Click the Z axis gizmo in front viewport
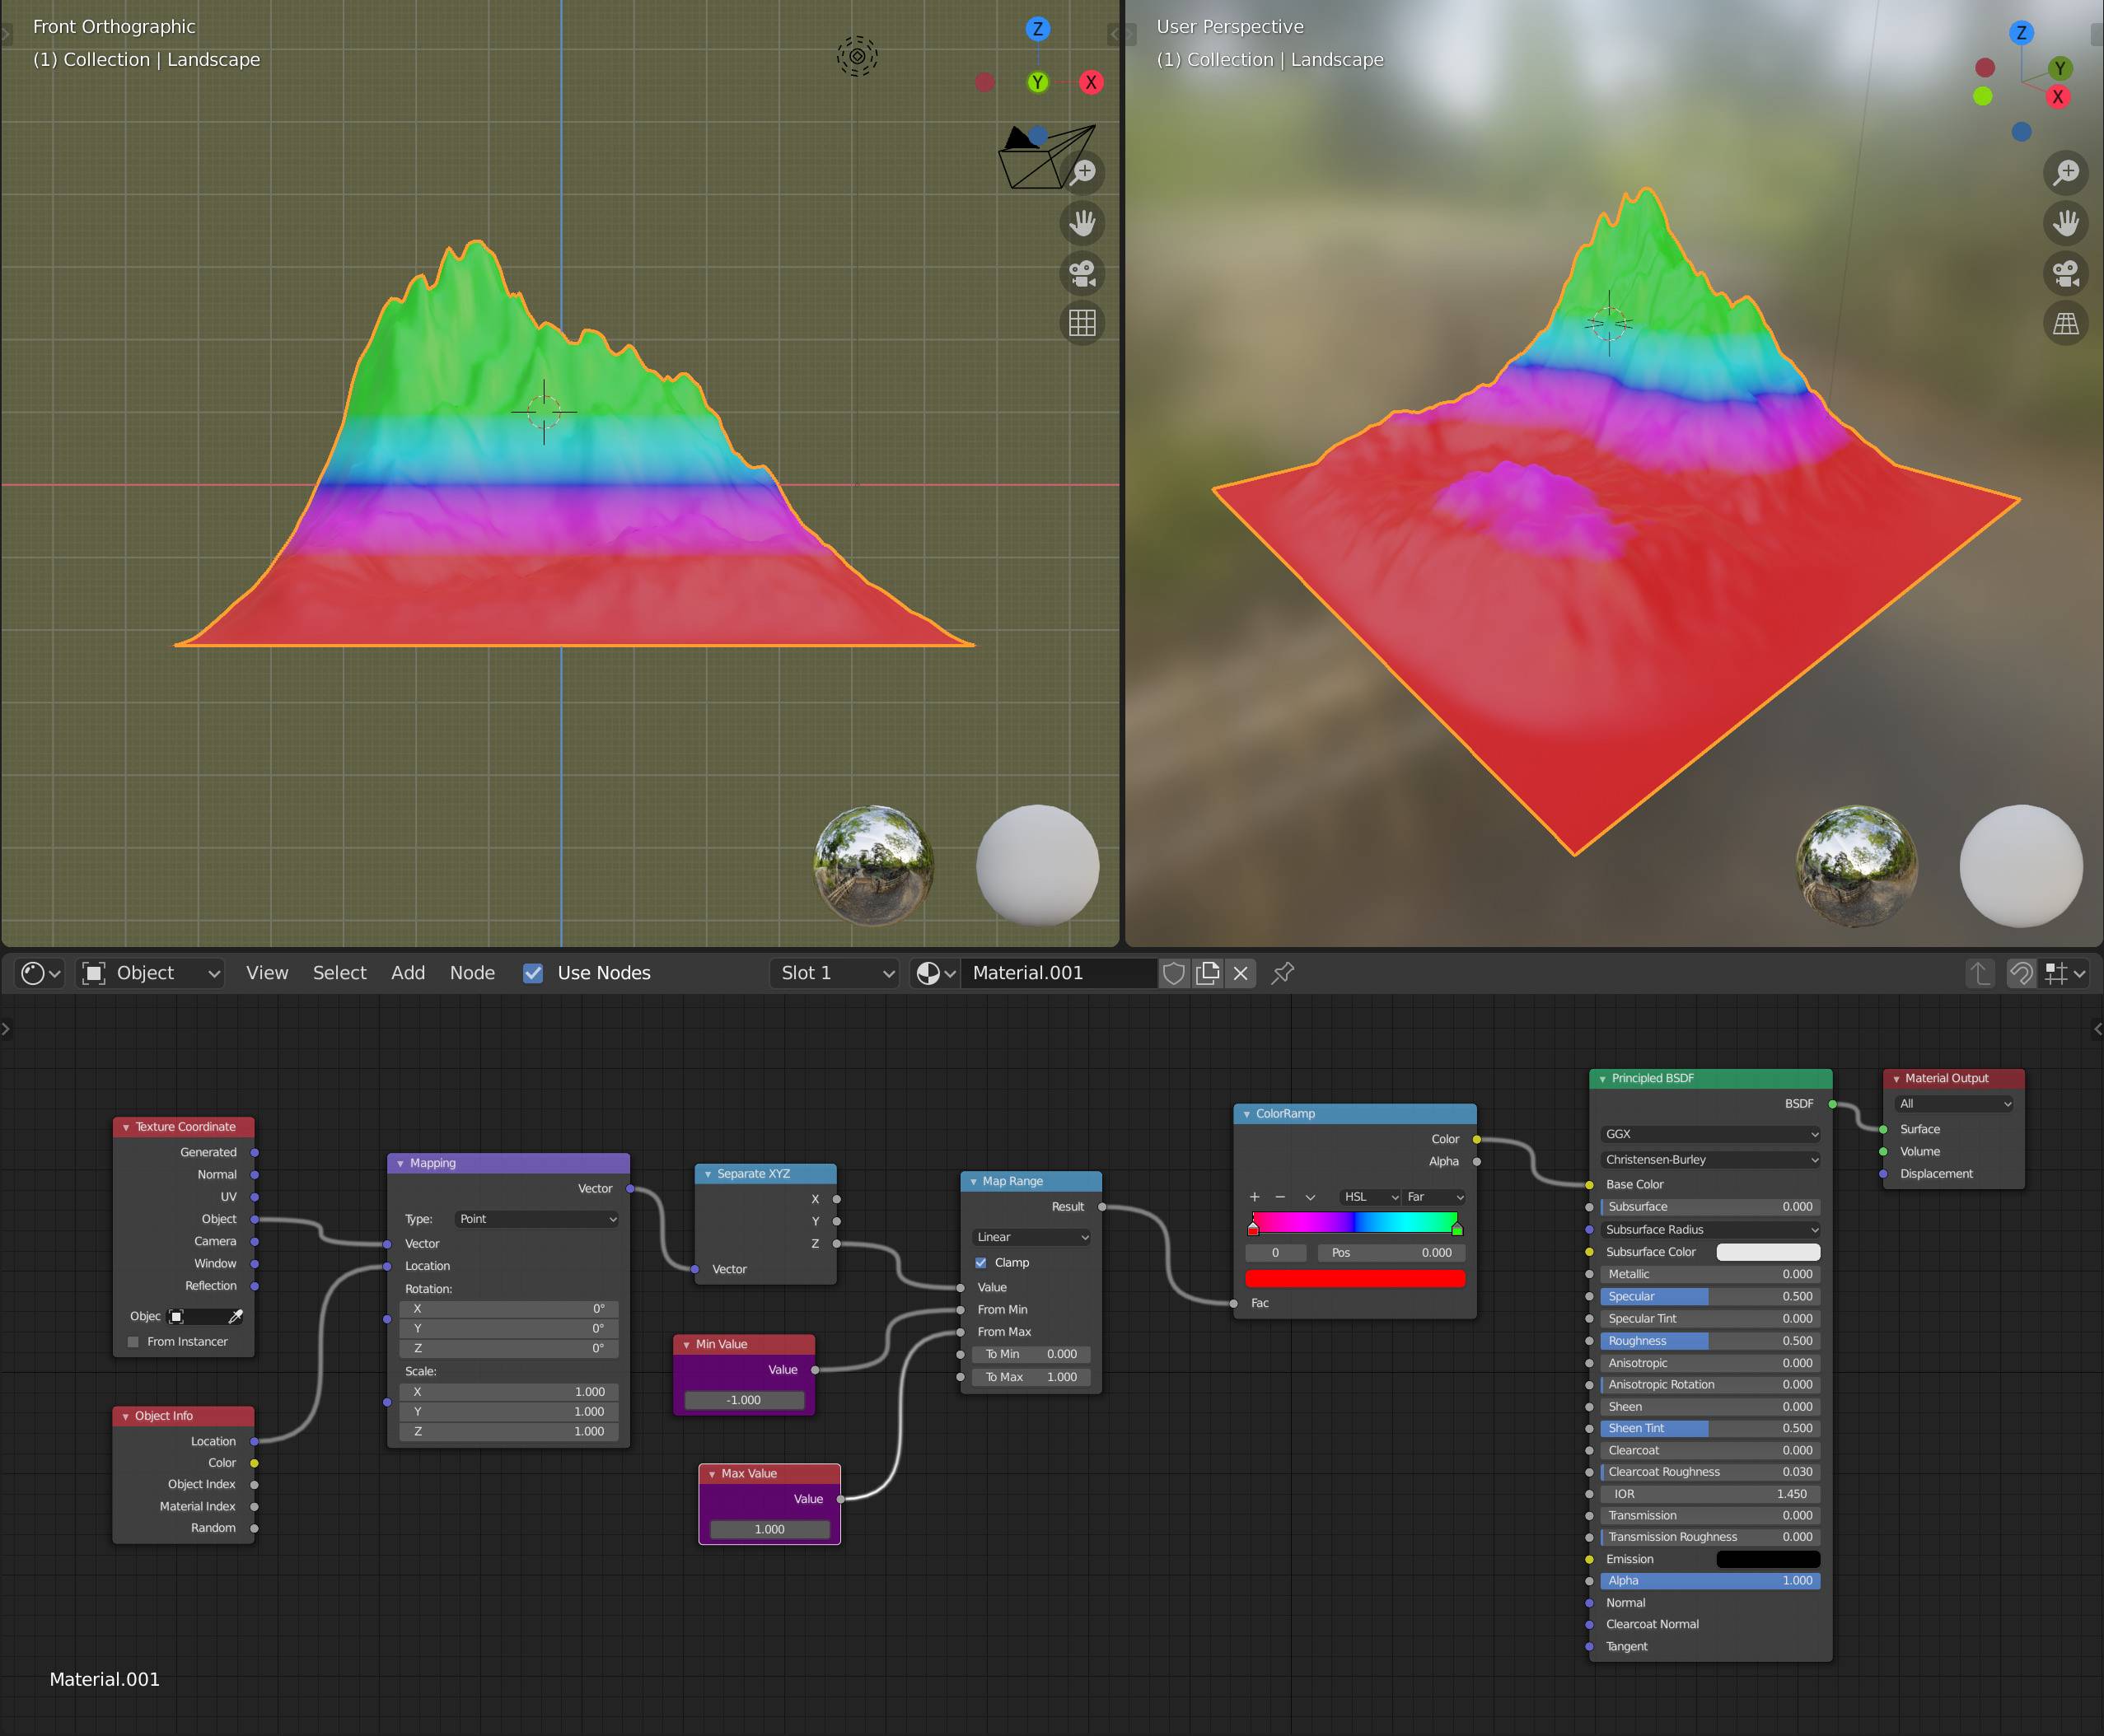Screen dimensions: 2104x1736 point(1037,29)
